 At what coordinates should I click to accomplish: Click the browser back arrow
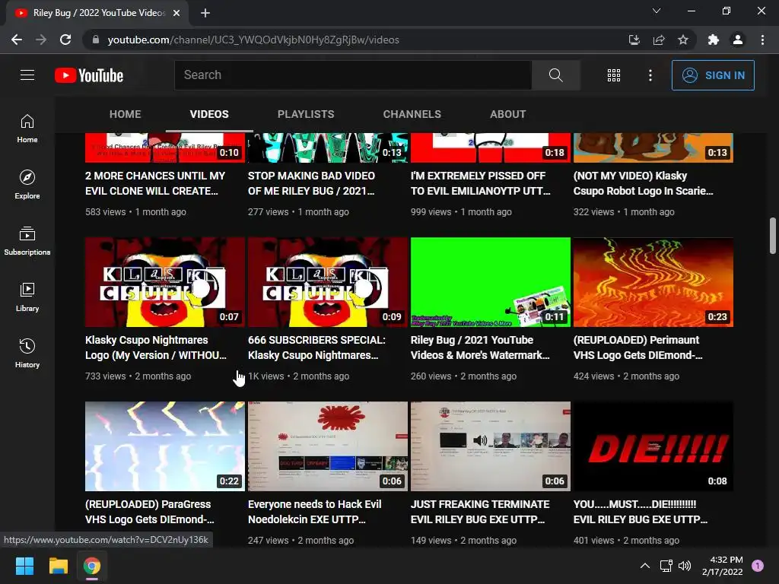point(17,40)
